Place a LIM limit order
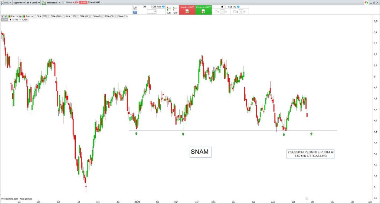The width and height of the screenshot is (380, 204). click(x=169, y=10)
